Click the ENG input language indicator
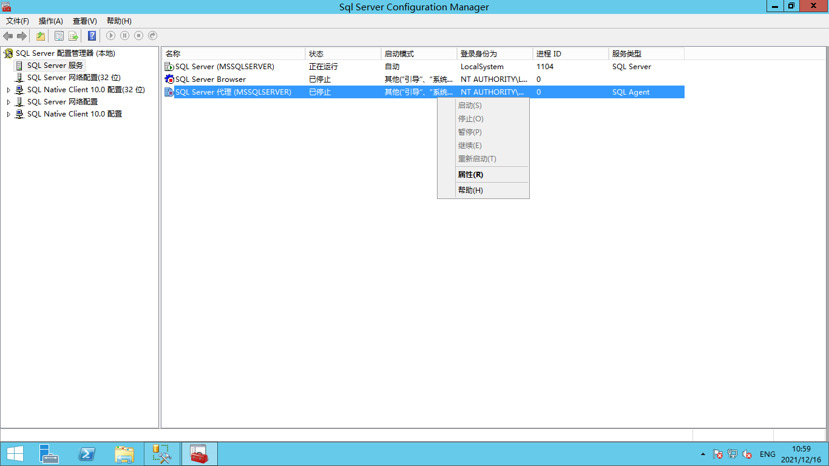 pyautogui.click(x=767, y=454)
